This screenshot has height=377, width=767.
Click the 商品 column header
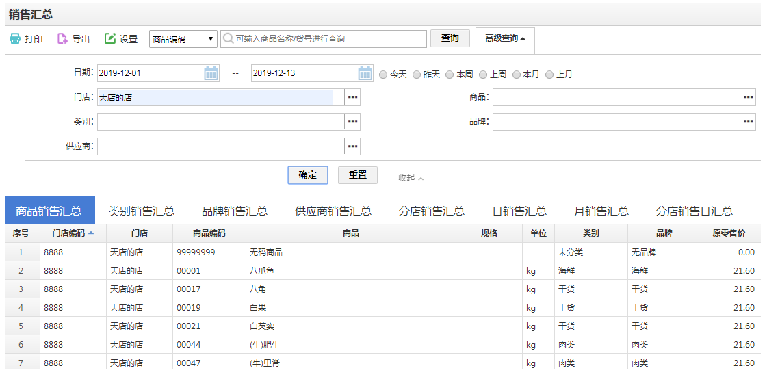351,233
